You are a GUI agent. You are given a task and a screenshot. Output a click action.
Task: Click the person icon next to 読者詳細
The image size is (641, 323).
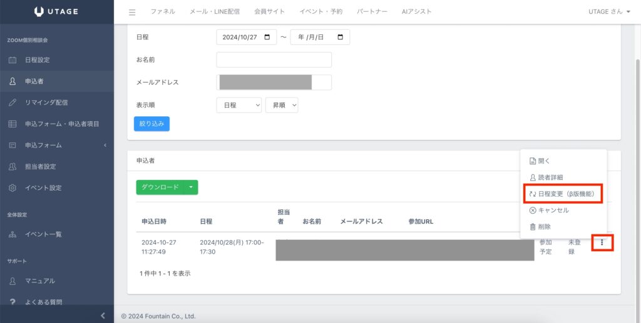(x=533, y=177)
